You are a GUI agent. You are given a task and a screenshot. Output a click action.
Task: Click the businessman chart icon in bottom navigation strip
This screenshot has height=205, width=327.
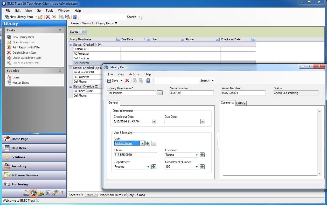26,193
